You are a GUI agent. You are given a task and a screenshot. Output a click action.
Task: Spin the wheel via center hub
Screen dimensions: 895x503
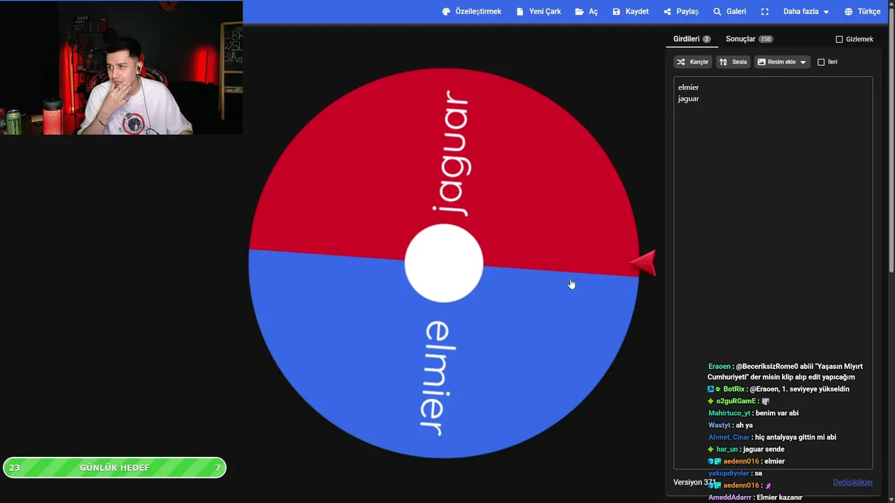443,263
